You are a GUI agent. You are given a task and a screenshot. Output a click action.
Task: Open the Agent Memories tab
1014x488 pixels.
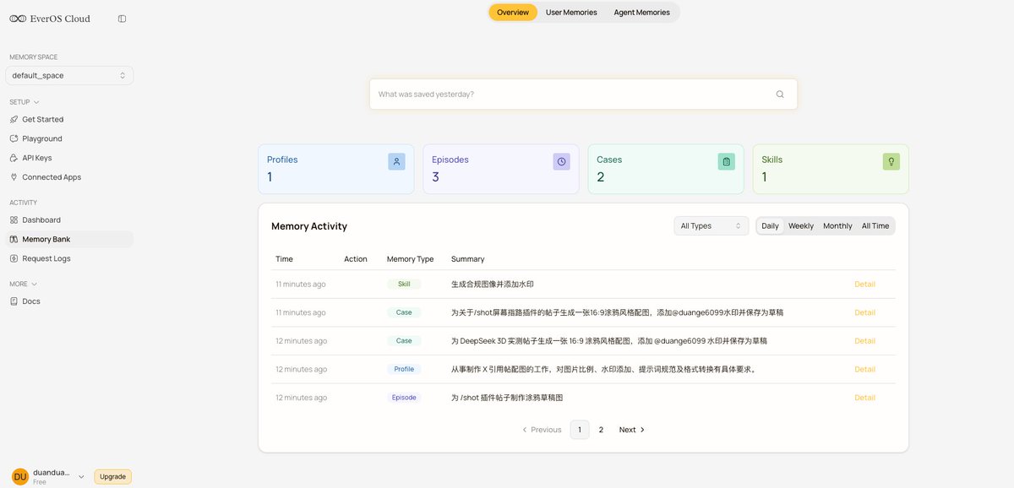click(642, 13)
